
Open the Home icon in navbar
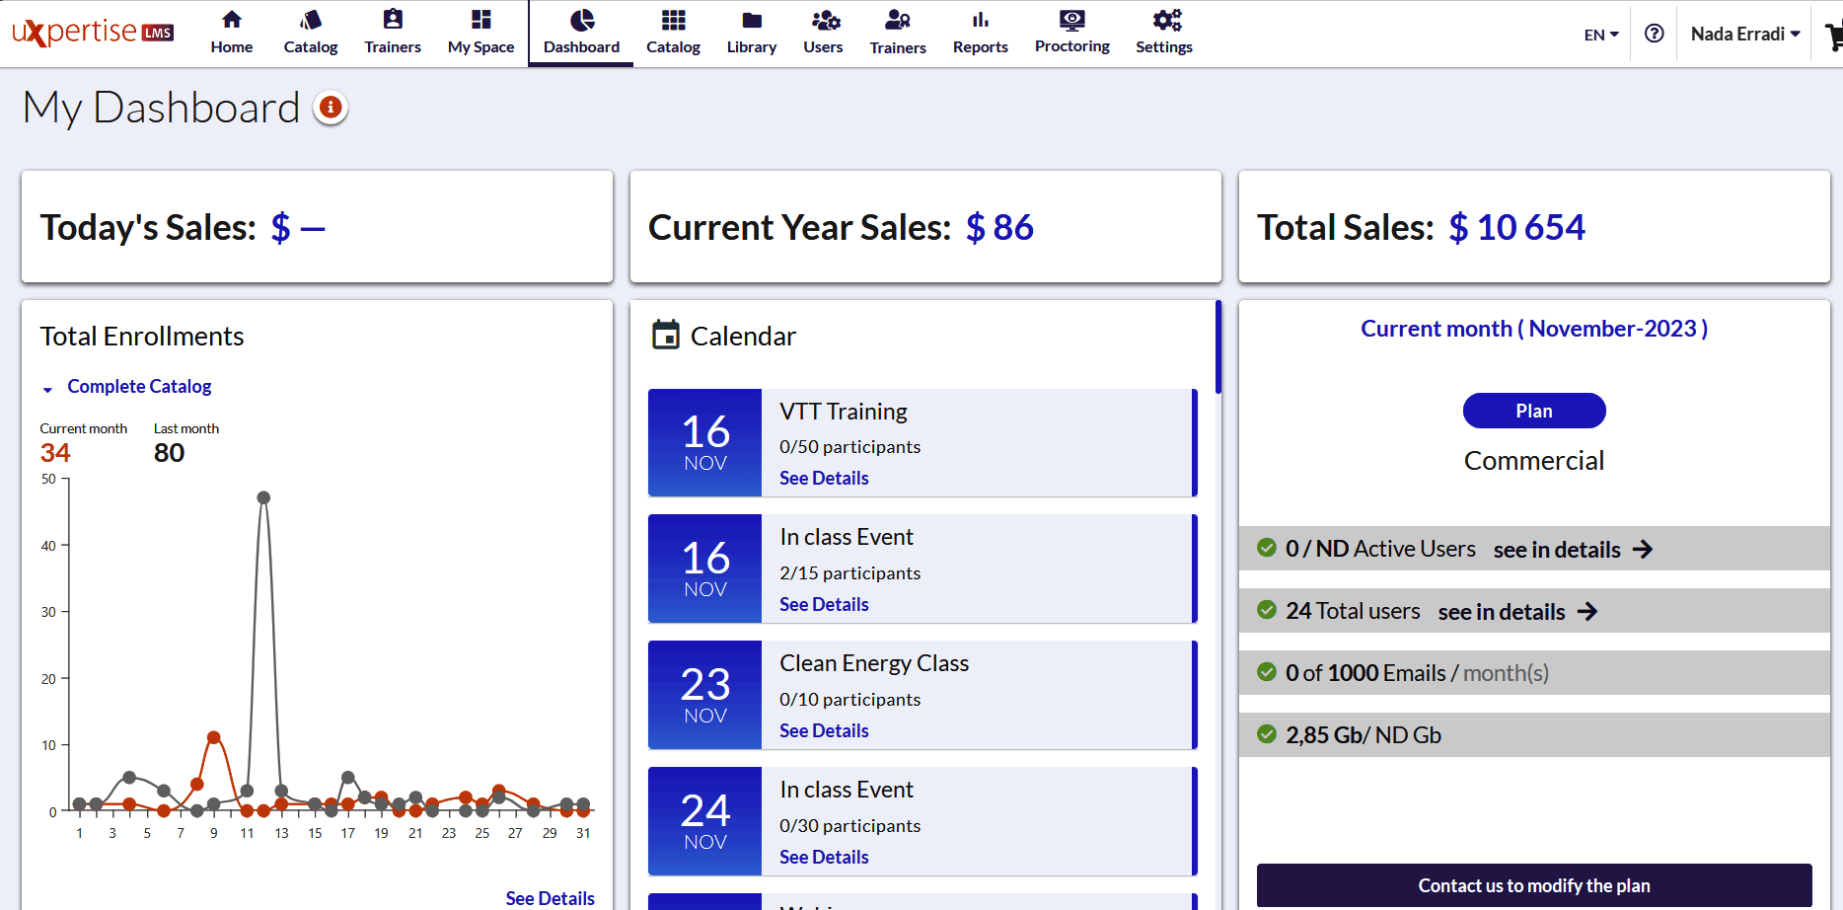(232, 19)
